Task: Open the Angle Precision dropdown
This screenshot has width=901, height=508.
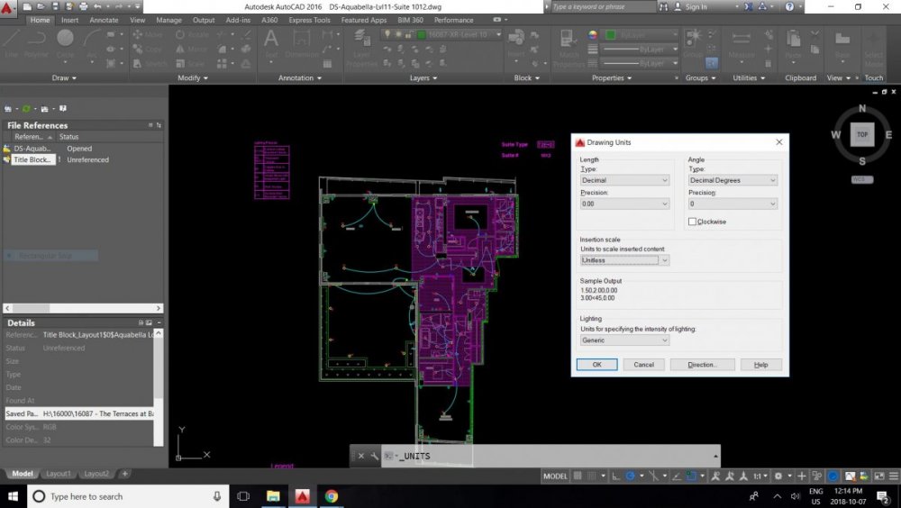Action: coord(732,204)
